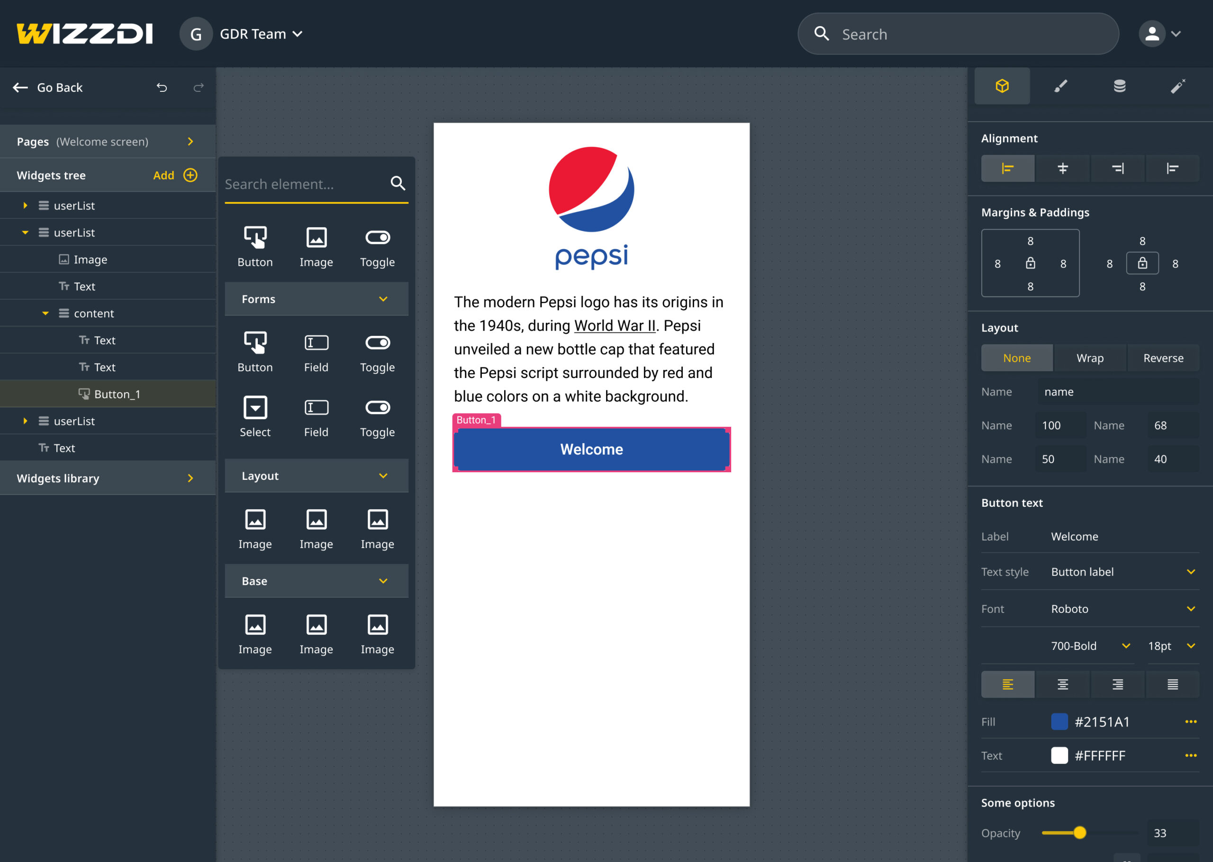This screenshot has width=1213, height=862.
Task: Click the Add button in Widgets tree
Action: pyautogui.click(x=175, y=175)
